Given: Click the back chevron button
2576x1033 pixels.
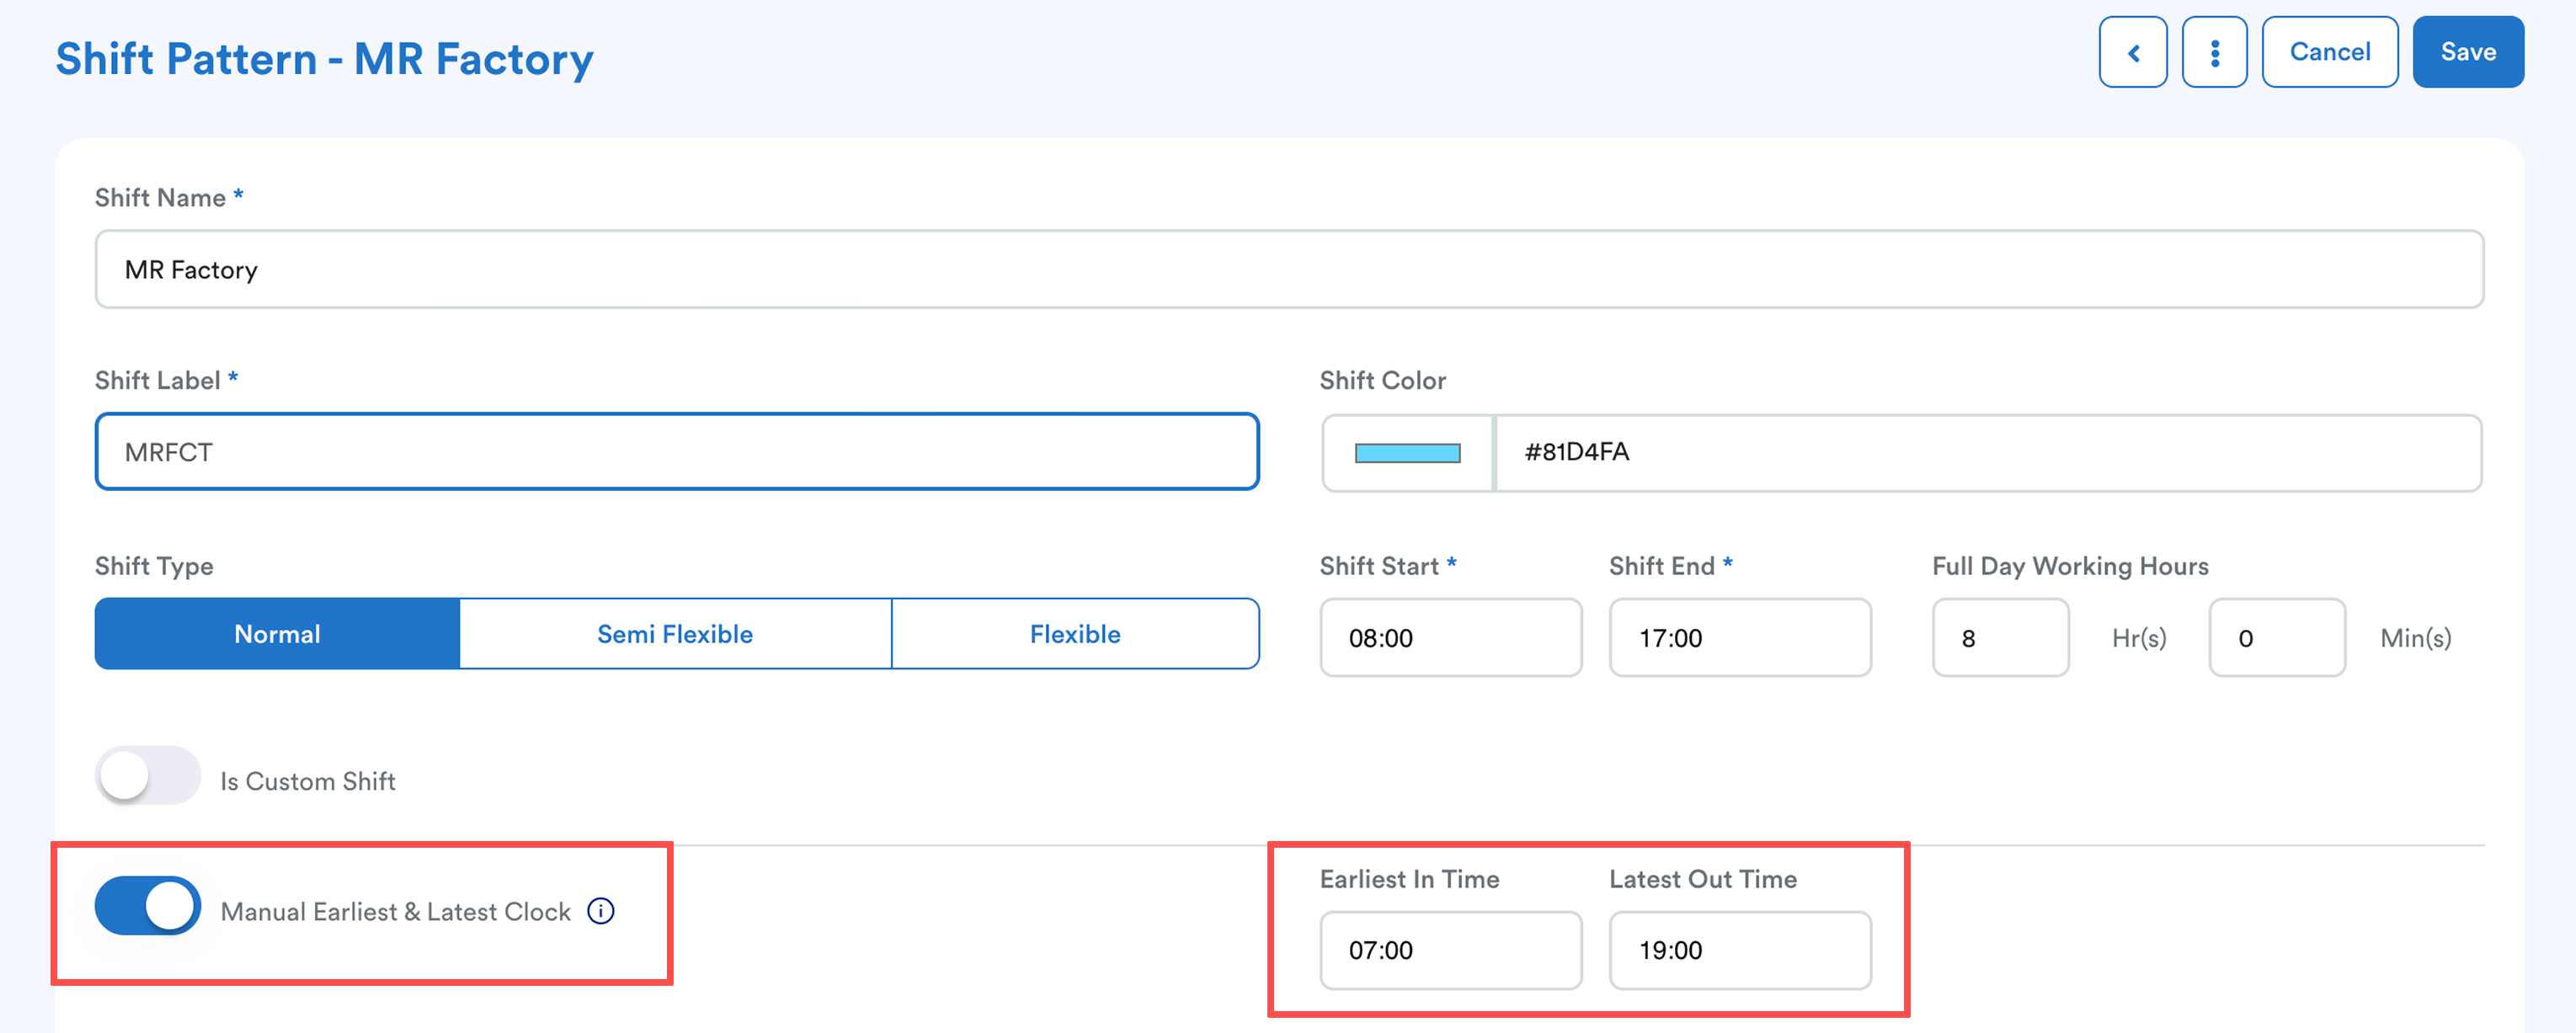Looking at the screenshot, I should point(2132,52).
